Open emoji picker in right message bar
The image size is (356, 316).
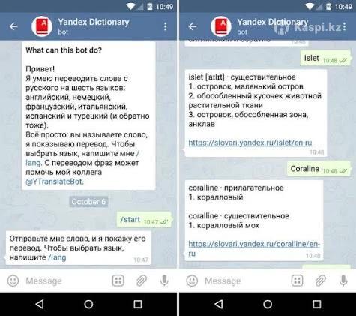192,281
